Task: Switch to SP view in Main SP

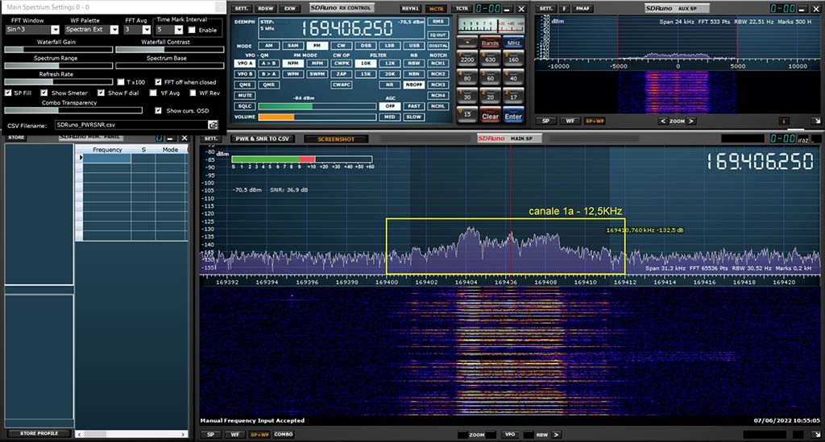Action: [210, 435]
